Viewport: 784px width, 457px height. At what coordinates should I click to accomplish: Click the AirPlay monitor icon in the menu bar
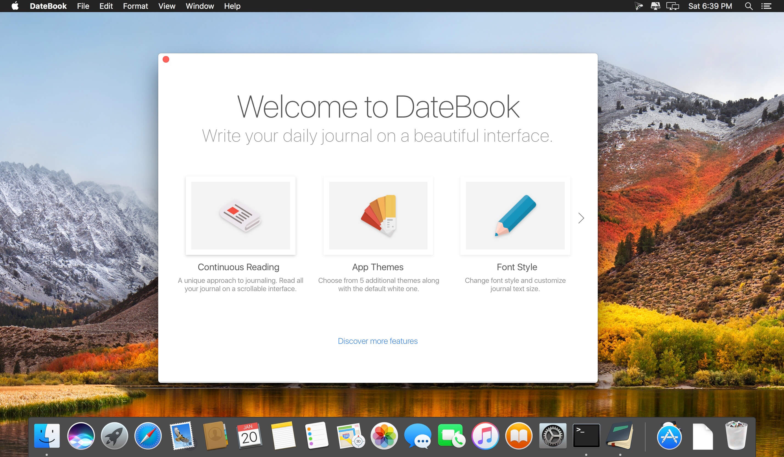point(655,6)
